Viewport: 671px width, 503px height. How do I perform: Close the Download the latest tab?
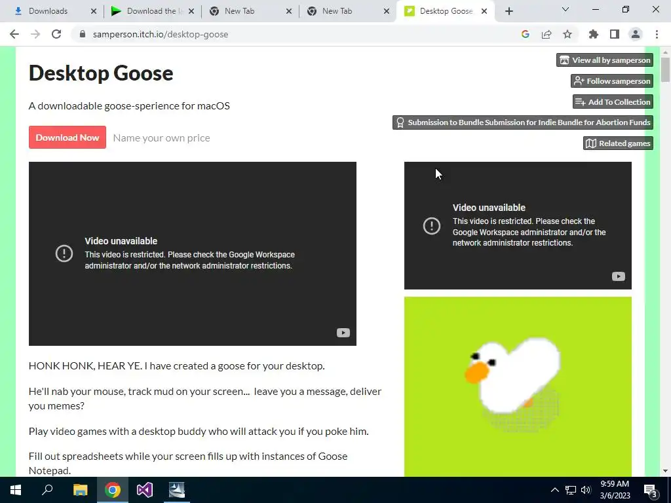pyautogui.click(x=191, y=11)
